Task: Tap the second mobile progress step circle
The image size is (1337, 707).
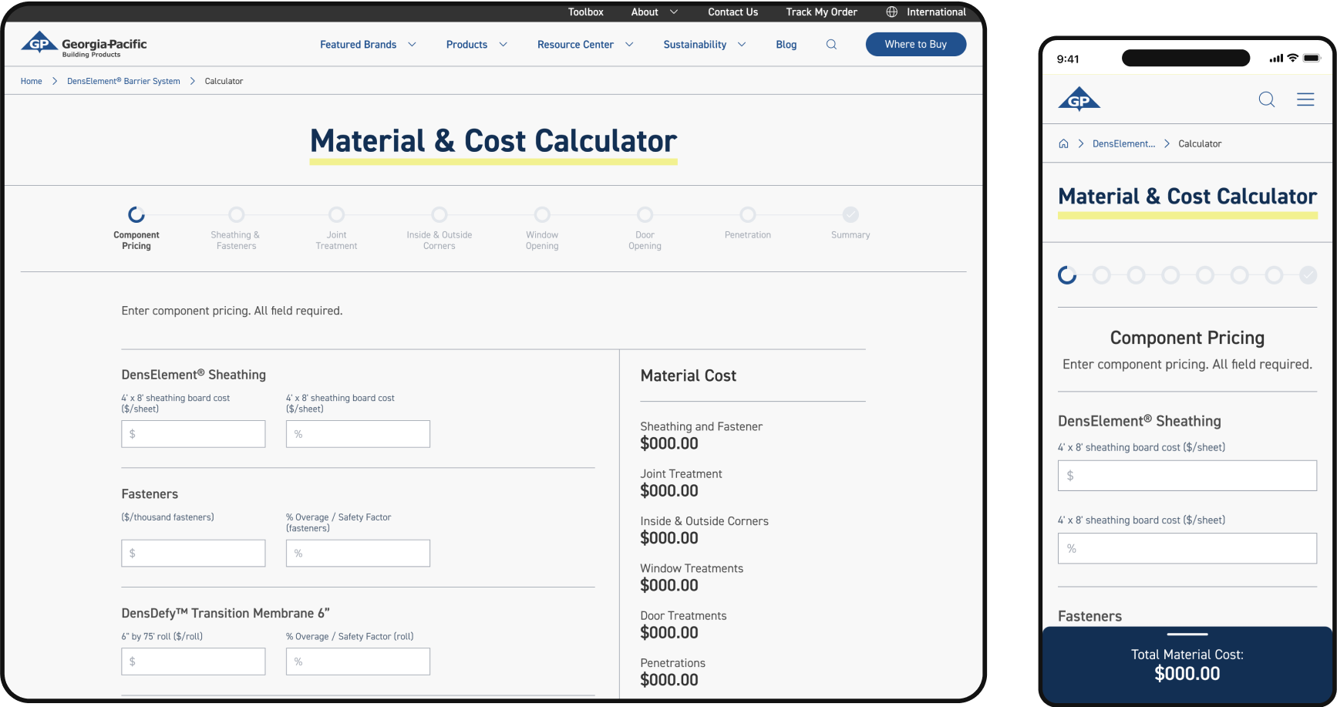Action: [1102, 275]
